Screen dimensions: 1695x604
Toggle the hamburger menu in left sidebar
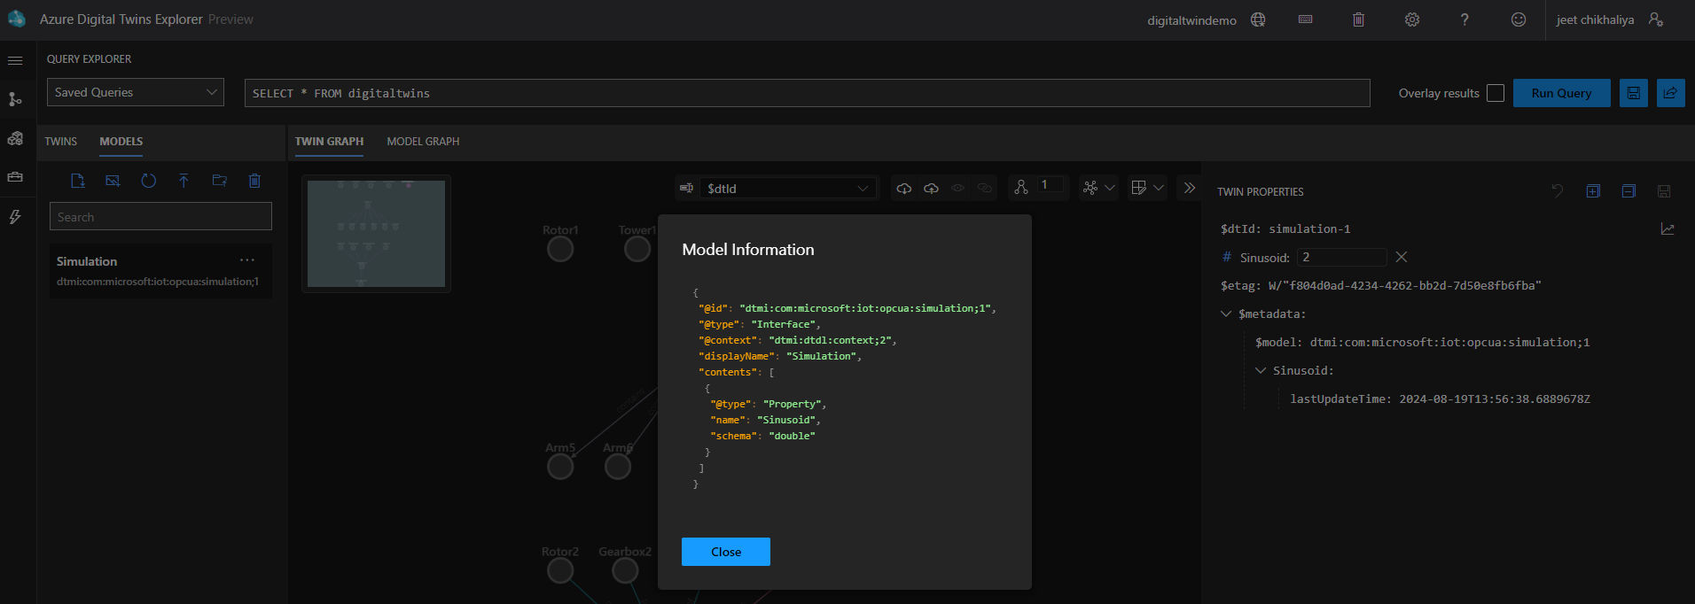15,60
